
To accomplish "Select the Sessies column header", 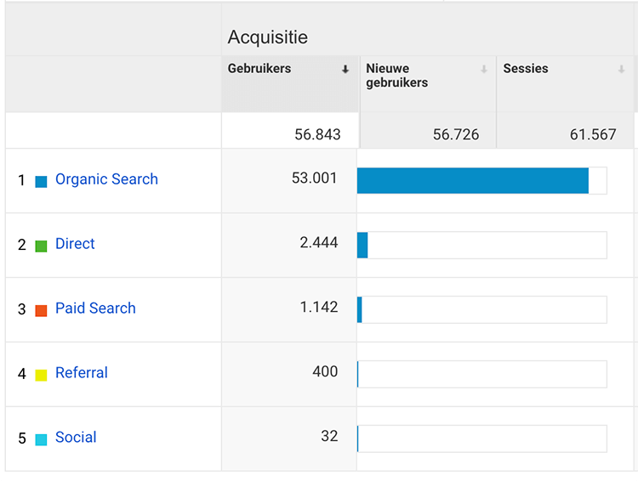I will point(526,69).
